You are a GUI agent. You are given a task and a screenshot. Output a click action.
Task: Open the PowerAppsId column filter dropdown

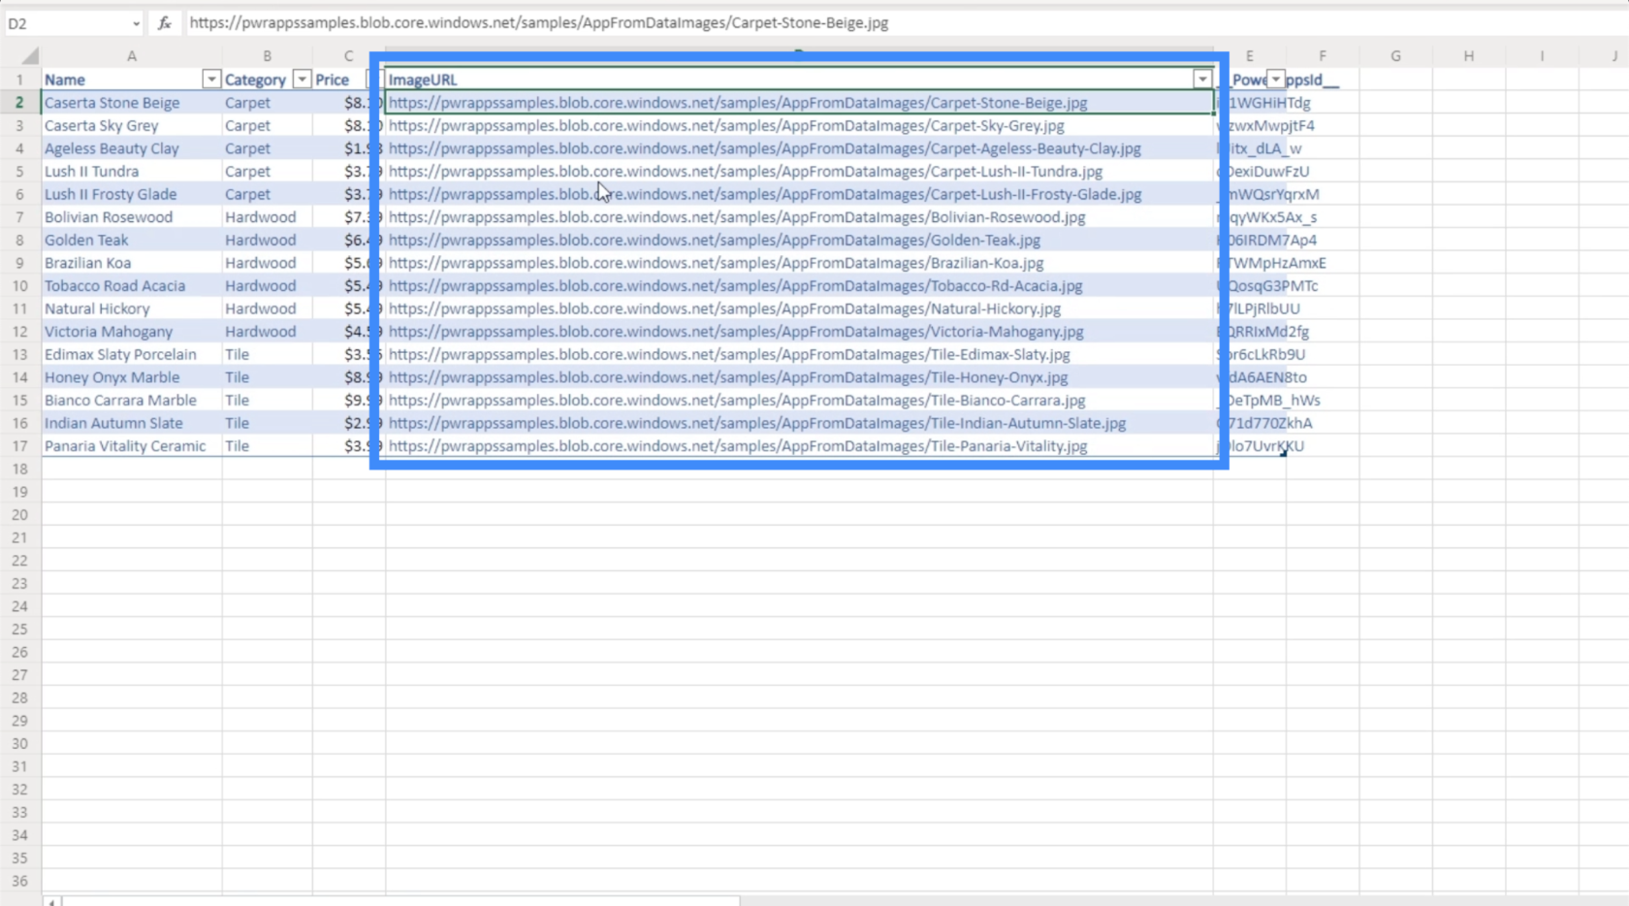pyautogui.click(x=1276, y=80)
